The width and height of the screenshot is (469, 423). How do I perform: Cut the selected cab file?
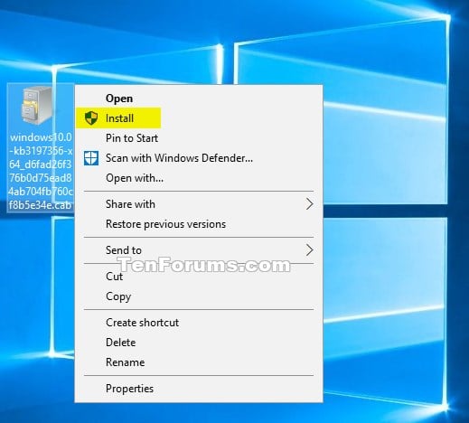click(114, 277)
